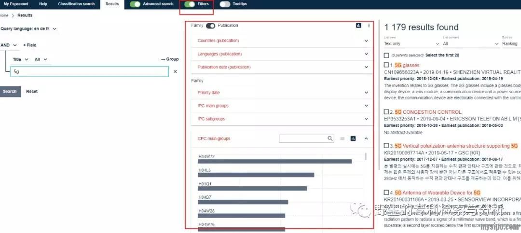Open the three-dot filters options menu

[369, 26]
